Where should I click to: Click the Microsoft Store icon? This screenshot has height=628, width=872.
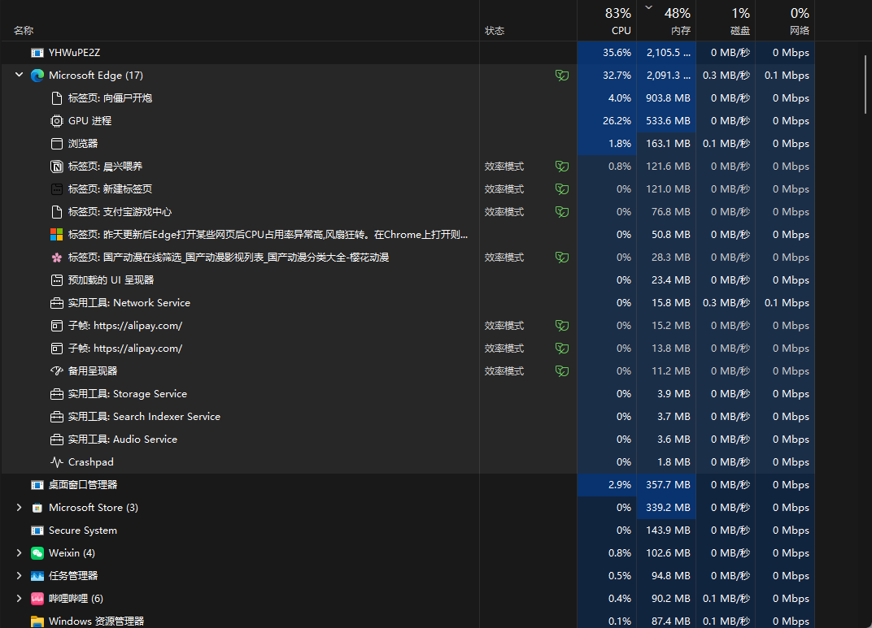pos(37,508)
